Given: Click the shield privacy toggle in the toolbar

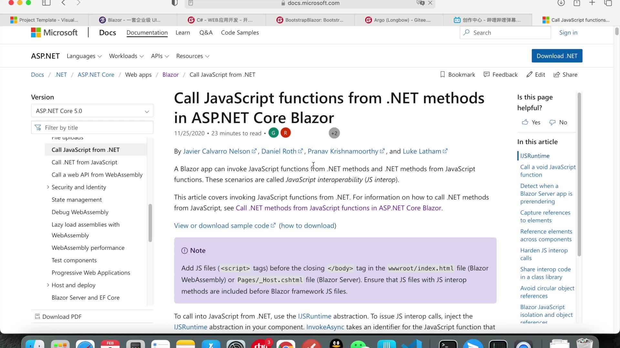Looking at the screenshot, I should pyautogui.click(x=174, y=3).
